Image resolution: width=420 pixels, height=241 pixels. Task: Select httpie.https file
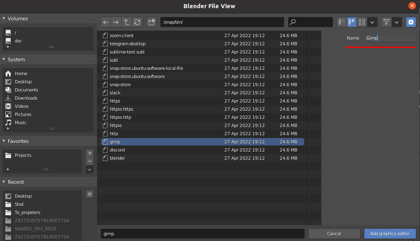pyautogui.click(x=203, y=109)
